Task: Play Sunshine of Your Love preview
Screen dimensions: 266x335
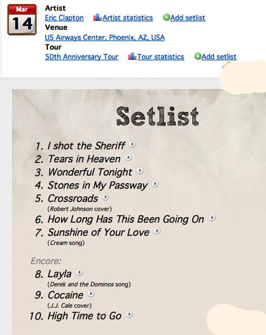Action: 157,231
